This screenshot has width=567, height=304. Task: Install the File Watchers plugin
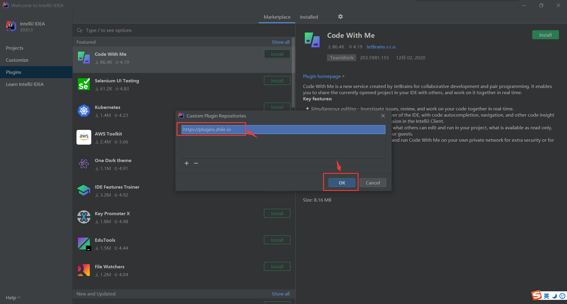277,267
